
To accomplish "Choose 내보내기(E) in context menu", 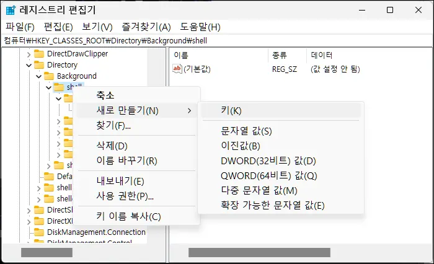I will point(137,181).
